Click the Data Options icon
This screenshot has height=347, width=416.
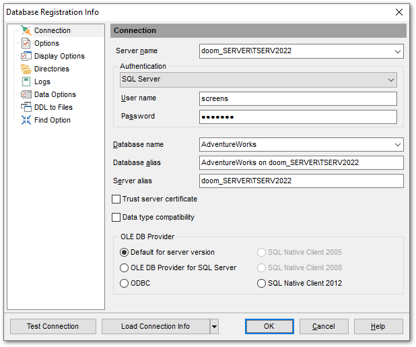26,94
